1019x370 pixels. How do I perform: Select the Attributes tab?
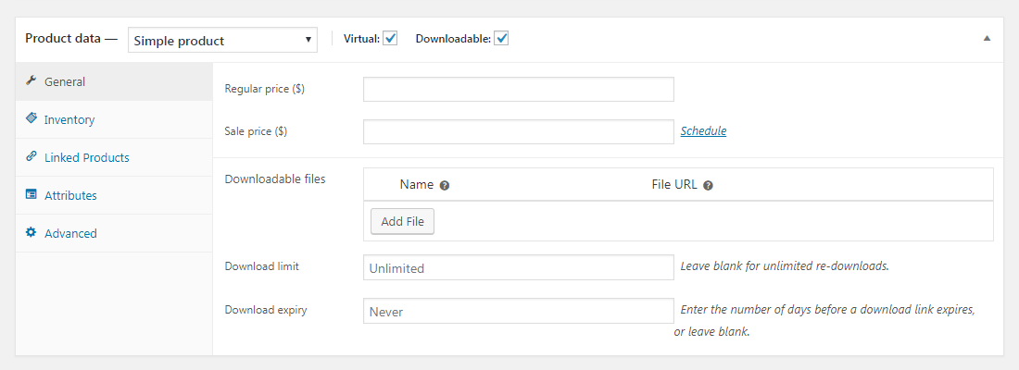(x=114, y=195)
